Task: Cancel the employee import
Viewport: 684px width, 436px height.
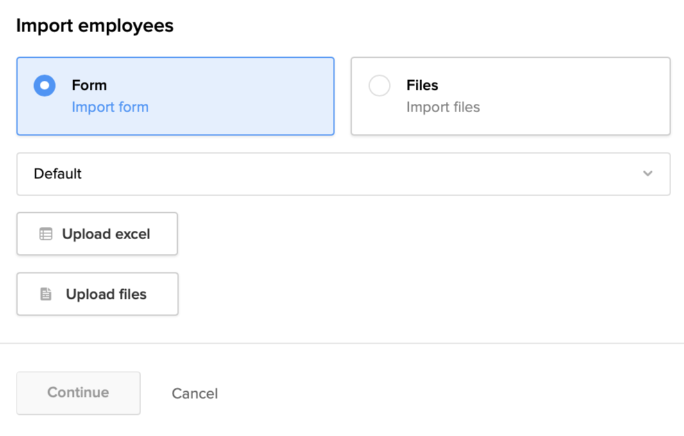Action: 194,393
